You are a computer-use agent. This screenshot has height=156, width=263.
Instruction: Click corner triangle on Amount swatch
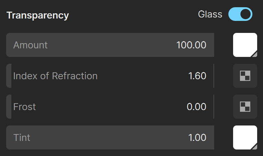[x=254, y=54]
